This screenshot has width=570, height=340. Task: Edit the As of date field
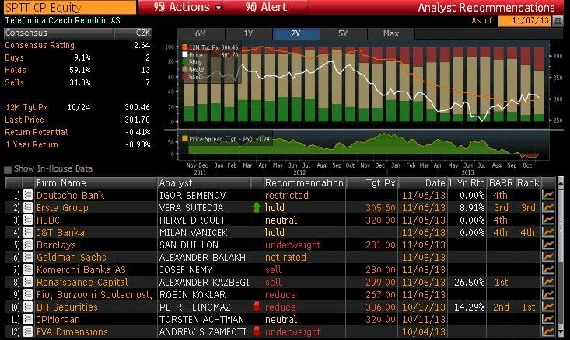526,21
